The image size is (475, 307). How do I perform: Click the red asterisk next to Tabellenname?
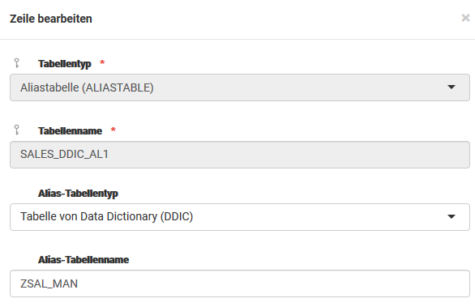pos(113,130)
